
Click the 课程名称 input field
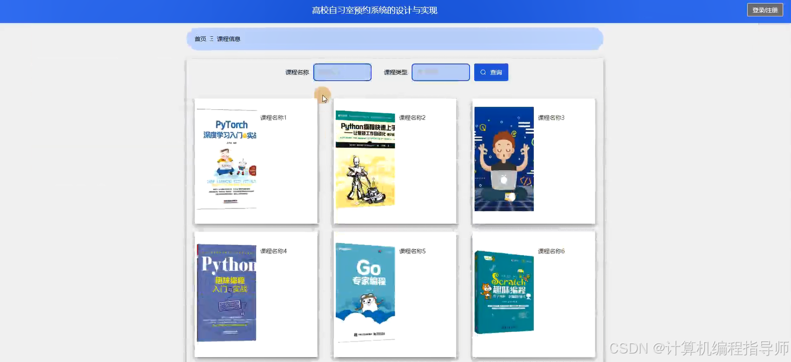pos(342,72)
